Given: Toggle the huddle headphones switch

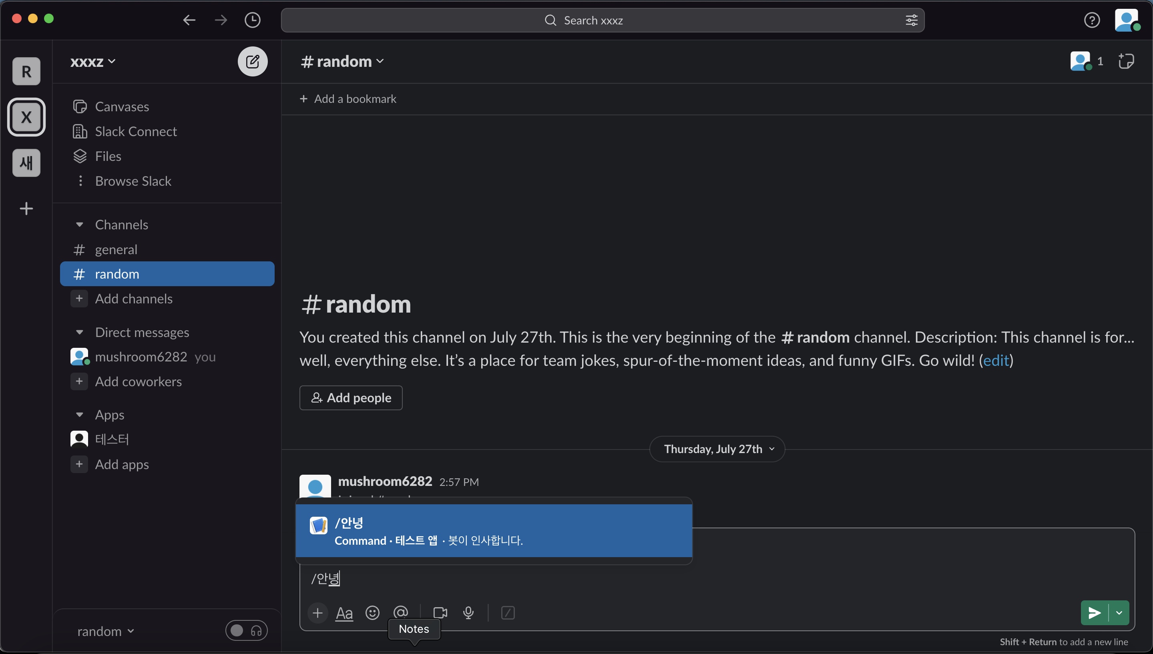Looking at the screenshot, I should 246,631.
